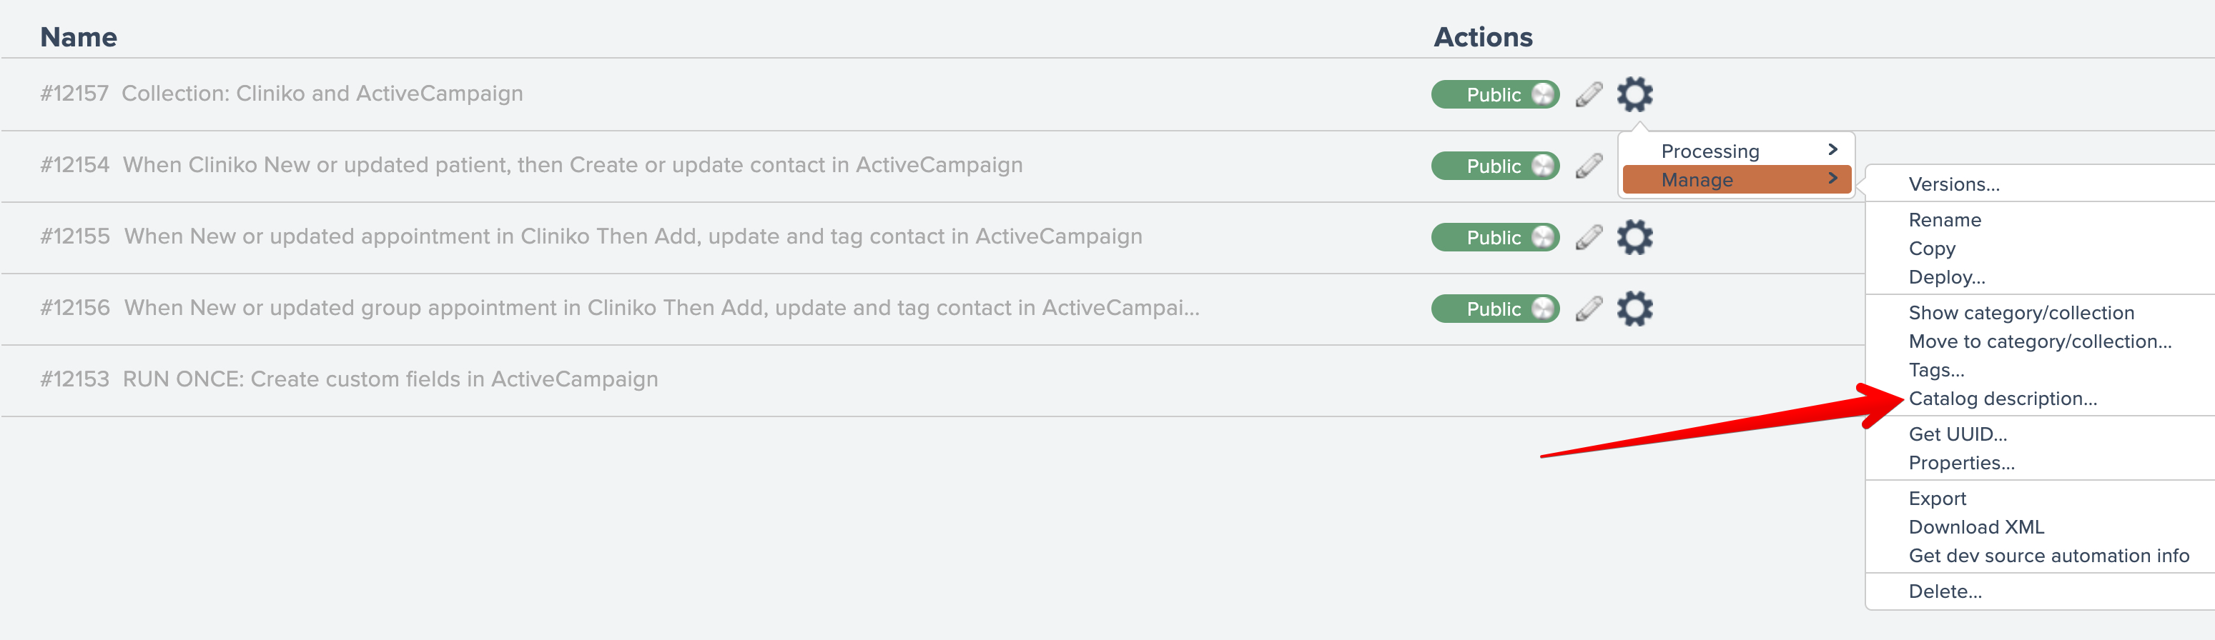Click Delete... at the menu bottom
This screenshot has height=640, width=2215.
tap(1944, 592)
